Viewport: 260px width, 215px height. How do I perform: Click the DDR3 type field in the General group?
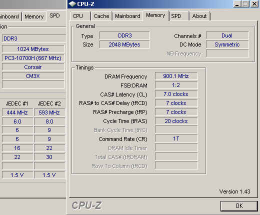(x=124, y=35)
